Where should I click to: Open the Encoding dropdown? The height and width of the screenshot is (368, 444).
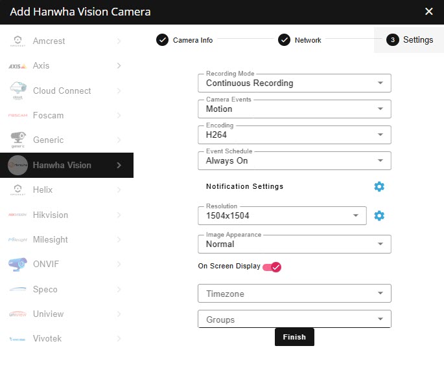click(294, 135)
